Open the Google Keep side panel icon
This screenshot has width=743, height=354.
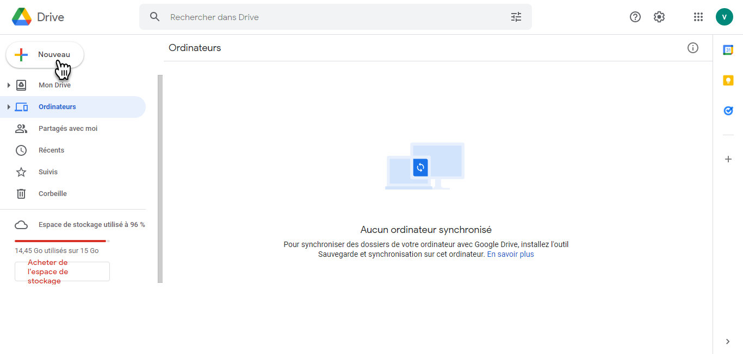pos(728,80)
